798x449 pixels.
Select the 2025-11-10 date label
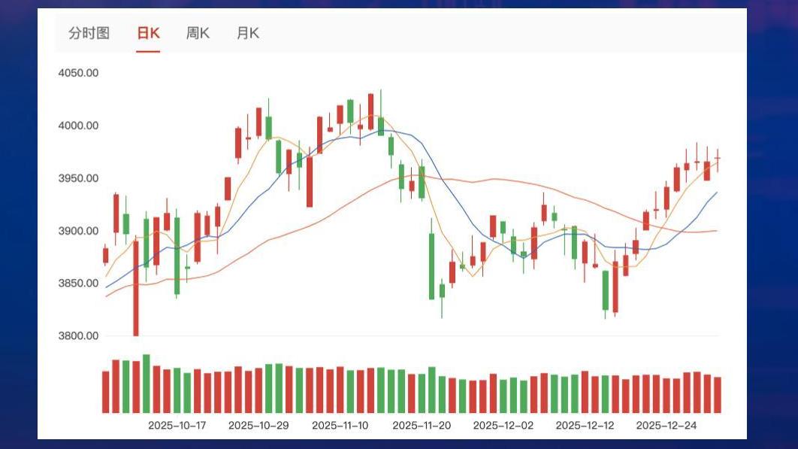pyautogui.click(x=340, y=425)
